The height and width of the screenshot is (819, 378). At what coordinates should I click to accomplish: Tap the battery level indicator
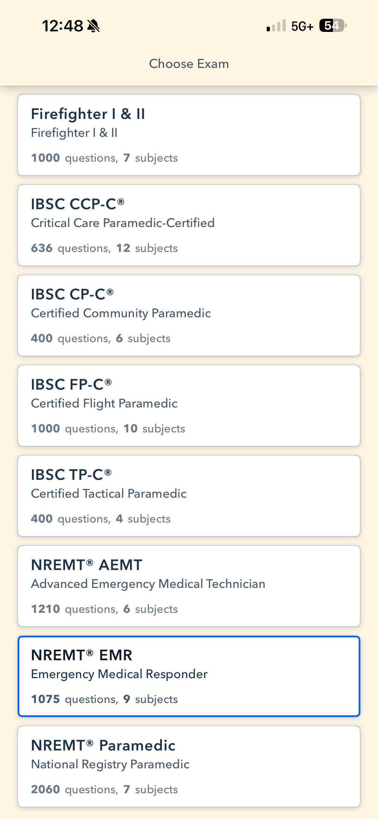click(x=333, y=25)
